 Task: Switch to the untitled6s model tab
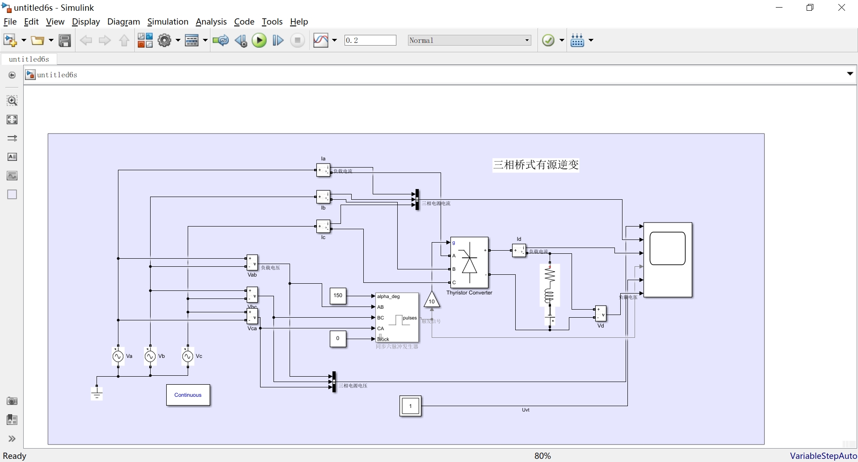pos(29,59)
